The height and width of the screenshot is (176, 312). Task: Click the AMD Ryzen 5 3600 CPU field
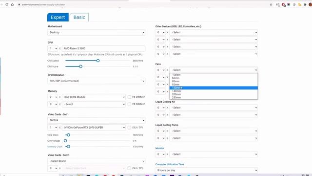click(103, 48)
